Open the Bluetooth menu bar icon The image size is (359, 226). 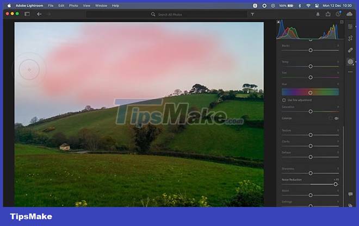point(300,6)
